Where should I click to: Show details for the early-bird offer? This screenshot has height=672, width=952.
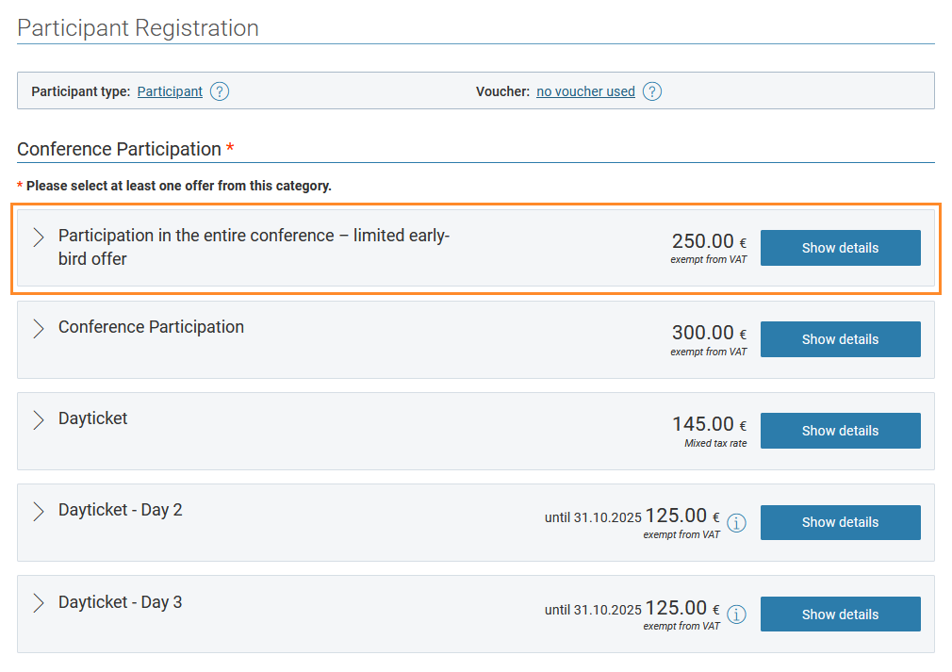click(x=840, y=247)
